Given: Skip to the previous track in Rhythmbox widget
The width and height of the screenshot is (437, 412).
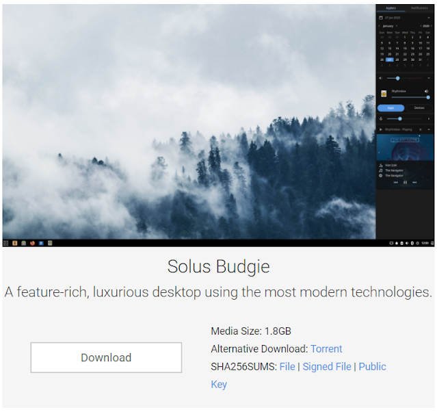Looking at the screenshot, I should (395, 183).
